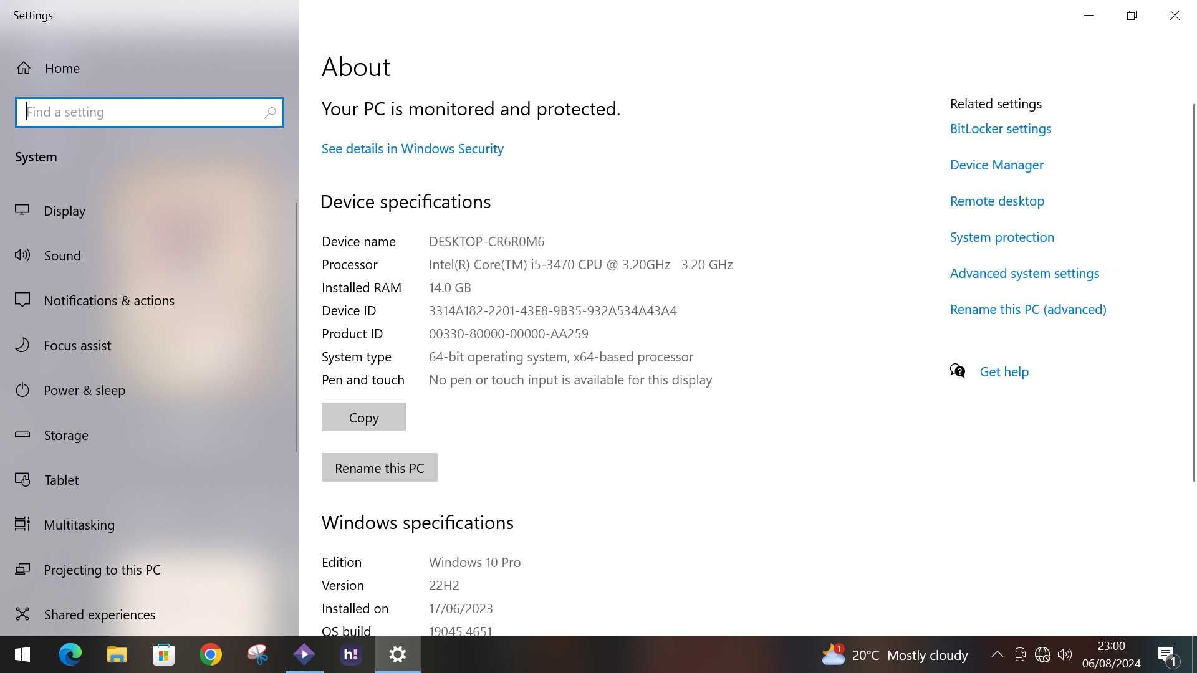Open the h! app in taskbar
Viewport: 1197px width, 673px height.
point(351,654)
